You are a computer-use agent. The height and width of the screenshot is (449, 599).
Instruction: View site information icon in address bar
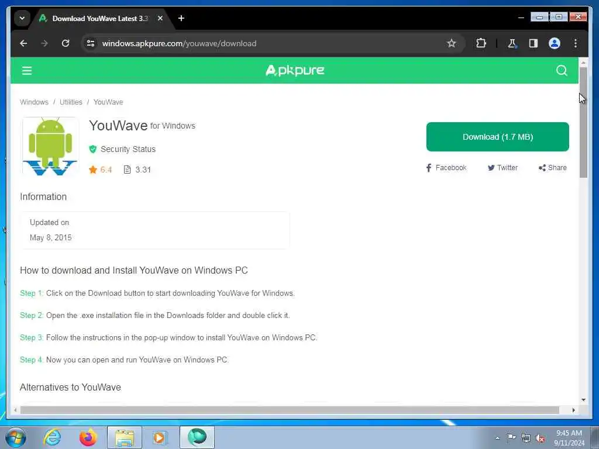pos(91,43)
